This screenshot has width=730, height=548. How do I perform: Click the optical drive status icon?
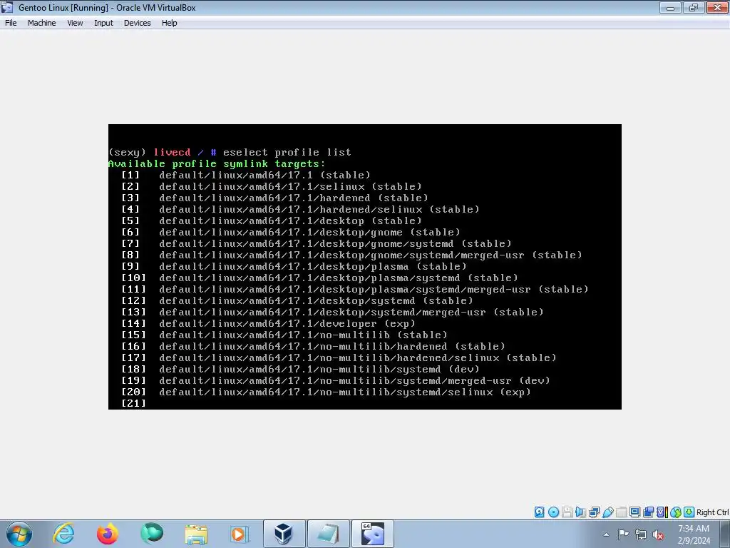pyautogui.click(x=553, y=512)
